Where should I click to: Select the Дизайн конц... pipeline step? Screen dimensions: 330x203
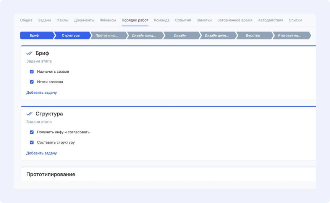[144, 35]
